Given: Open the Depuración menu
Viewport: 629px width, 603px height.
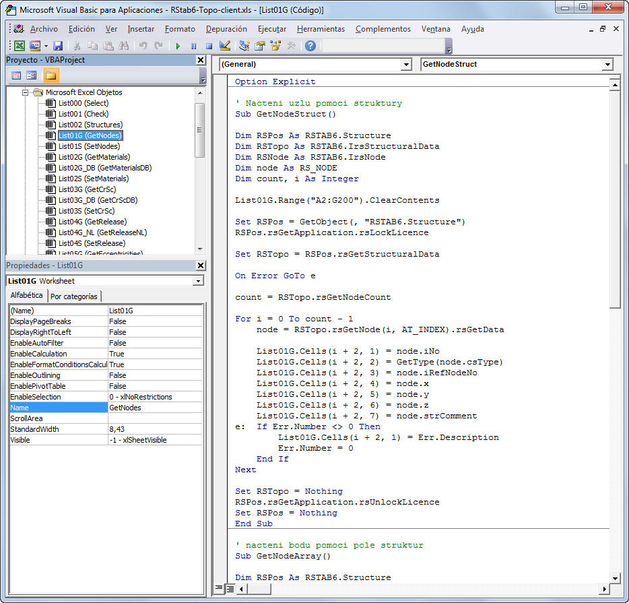Looking at the screenshot, I should coord(226,29).
